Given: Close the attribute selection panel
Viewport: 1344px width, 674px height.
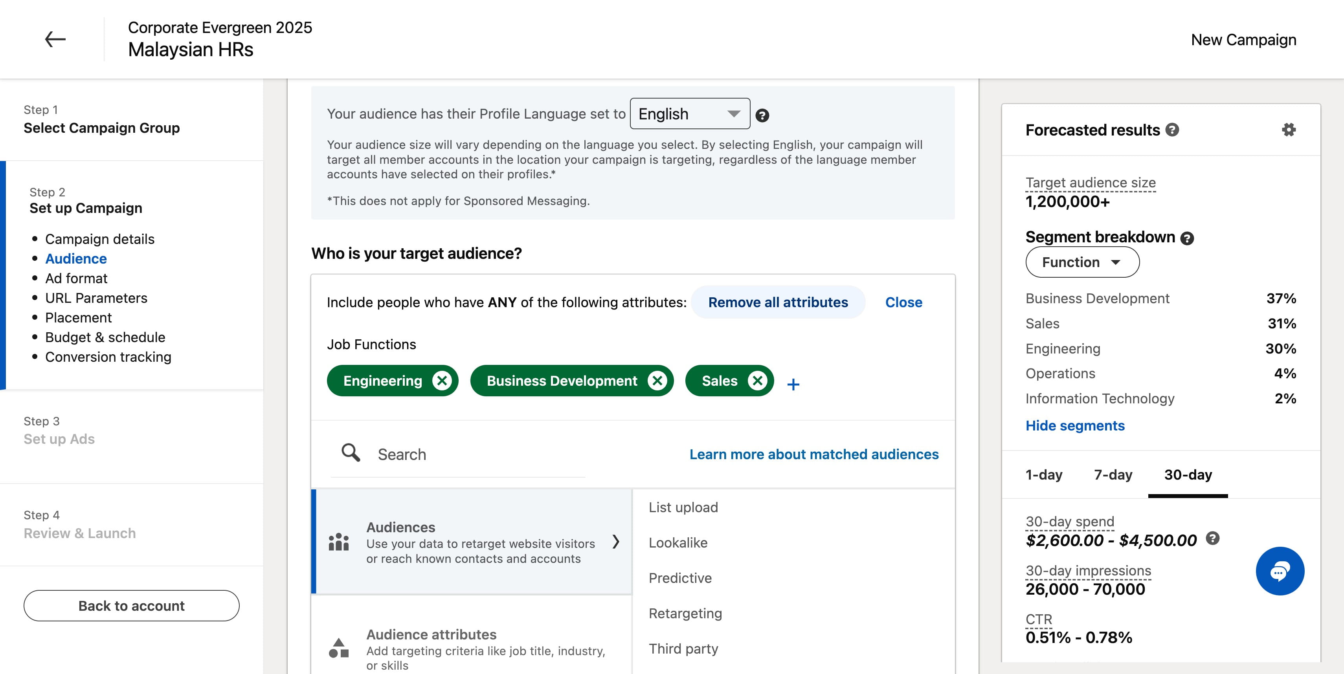Looking at the screenshot, I should 903,302.
